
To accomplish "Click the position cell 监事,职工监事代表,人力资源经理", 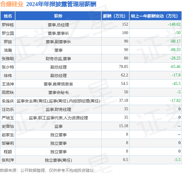I will point(58,118).
